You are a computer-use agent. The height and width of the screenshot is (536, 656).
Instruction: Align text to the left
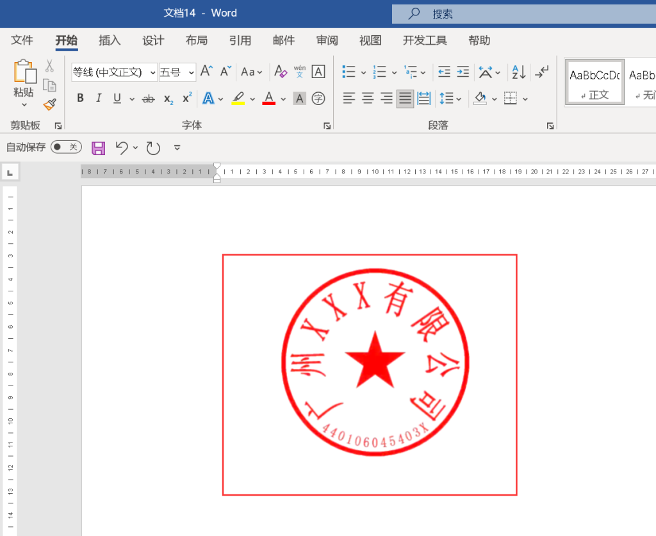(x=349, y=99)
